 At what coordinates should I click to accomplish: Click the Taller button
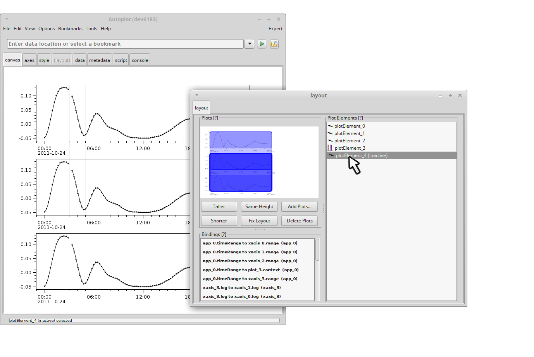(219, 207)
